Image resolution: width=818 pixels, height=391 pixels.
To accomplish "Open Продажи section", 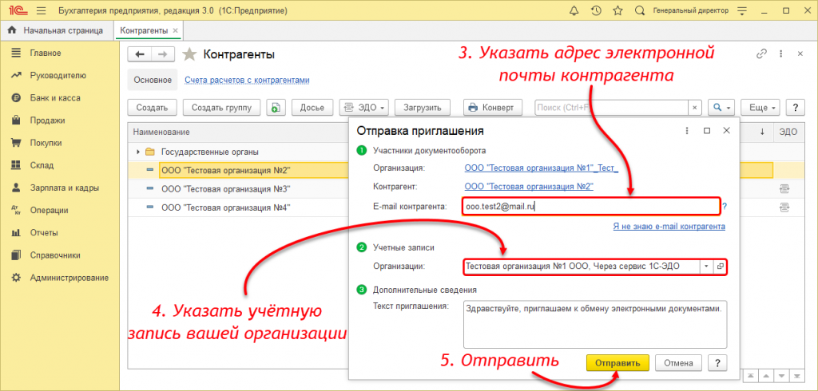I will click(47, 120).
